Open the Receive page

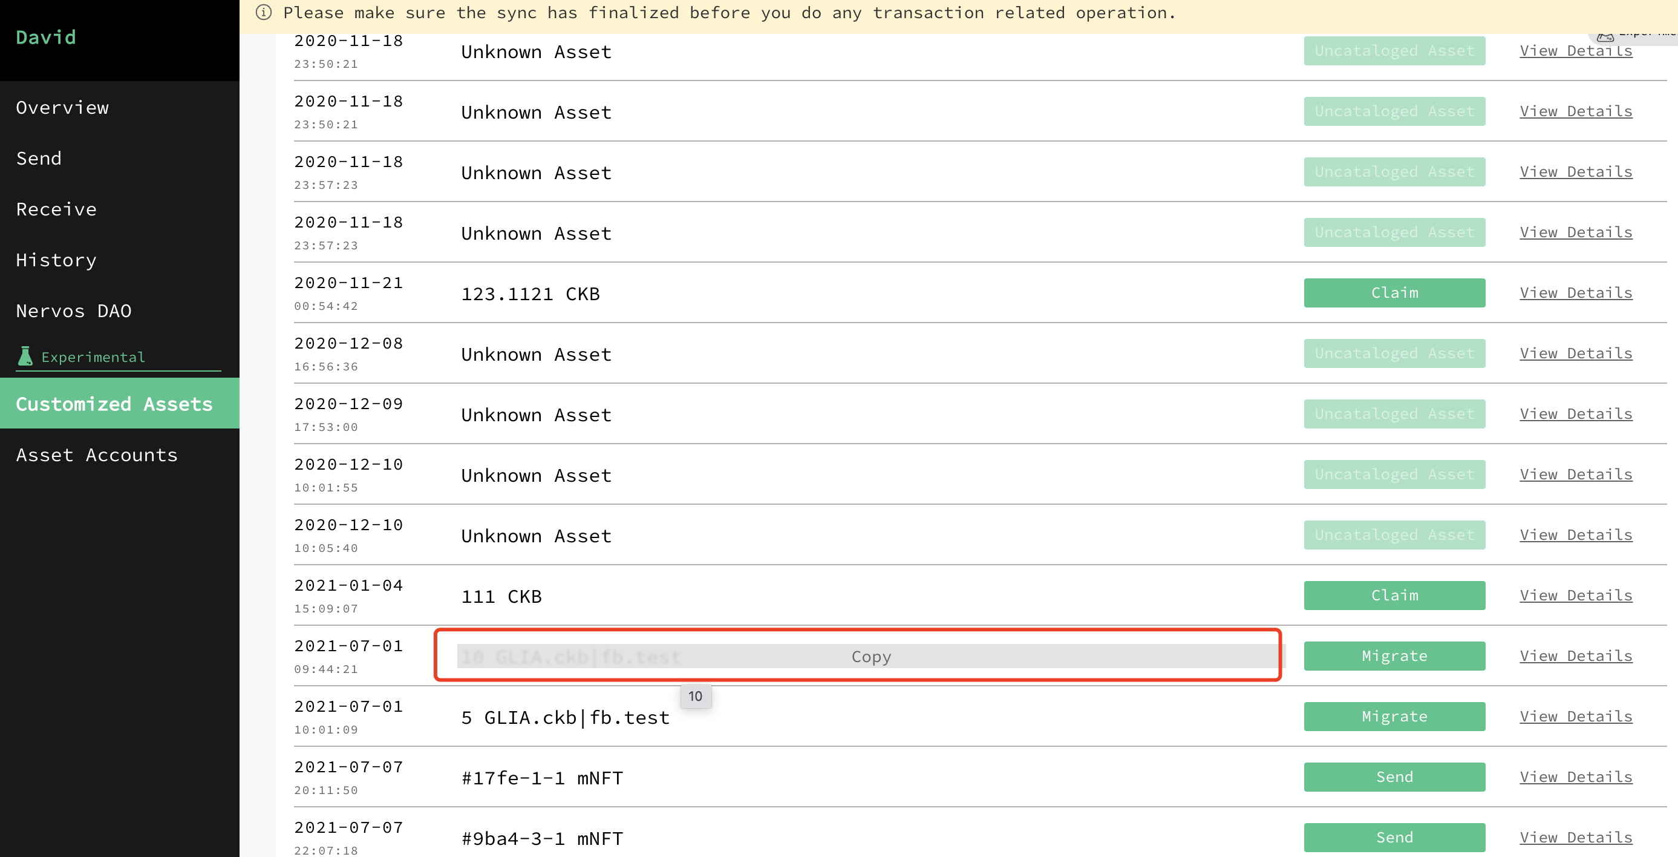(x=56, y=209)
